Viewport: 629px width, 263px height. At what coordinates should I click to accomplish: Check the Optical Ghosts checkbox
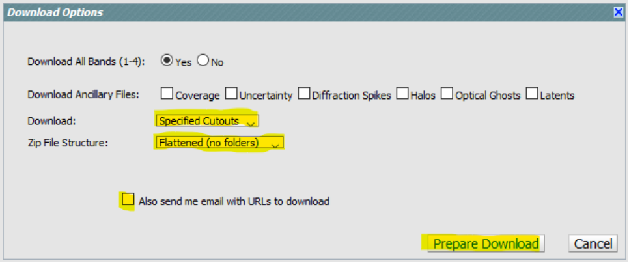447,94
